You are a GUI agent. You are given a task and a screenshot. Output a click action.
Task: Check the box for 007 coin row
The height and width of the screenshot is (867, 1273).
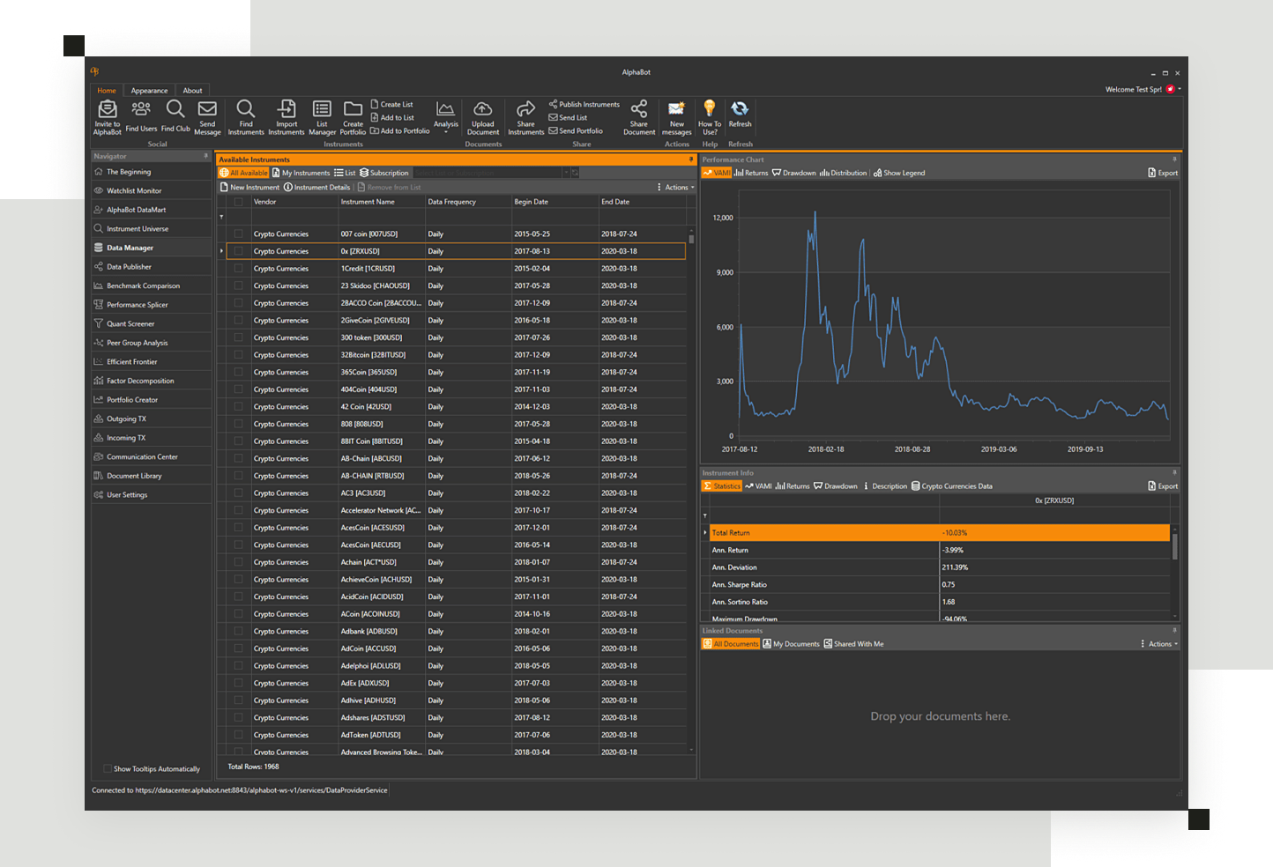click(x=238, y=234)
